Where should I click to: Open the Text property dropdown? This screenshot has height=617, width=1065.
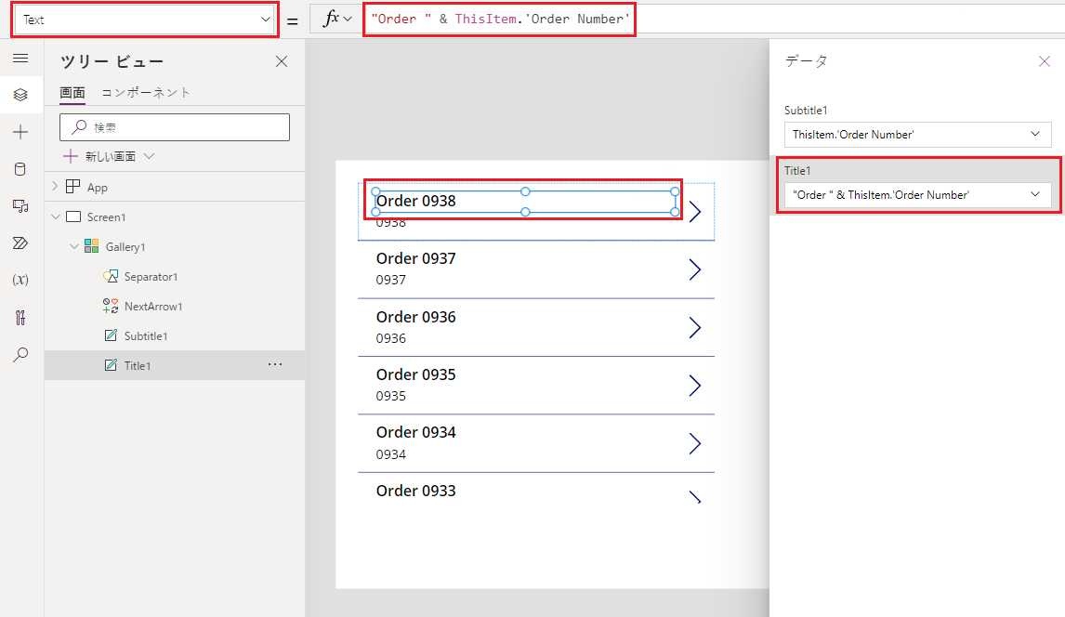(x=145, y=20)
